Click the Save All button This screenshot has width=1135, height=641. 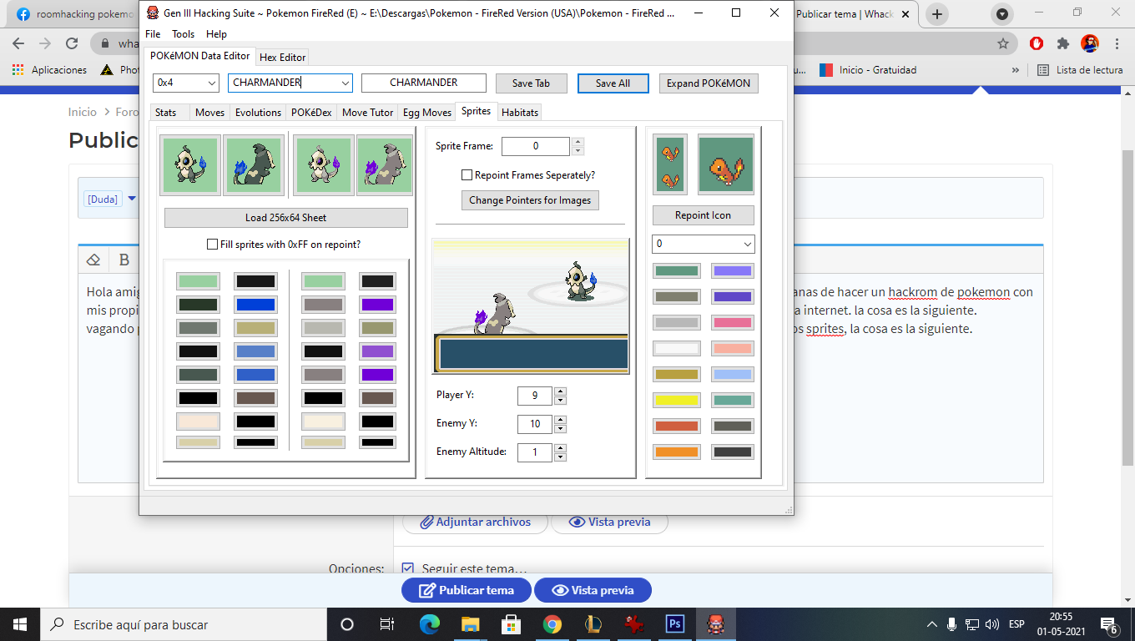click(613, 83)
